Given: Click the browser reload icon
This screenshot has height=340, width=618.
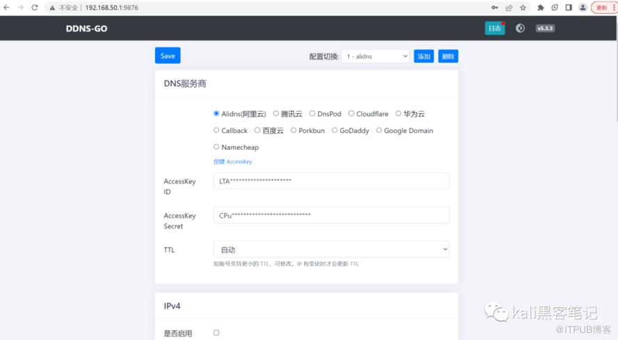Looking at the screenshot, I should (x=35, y=7).
